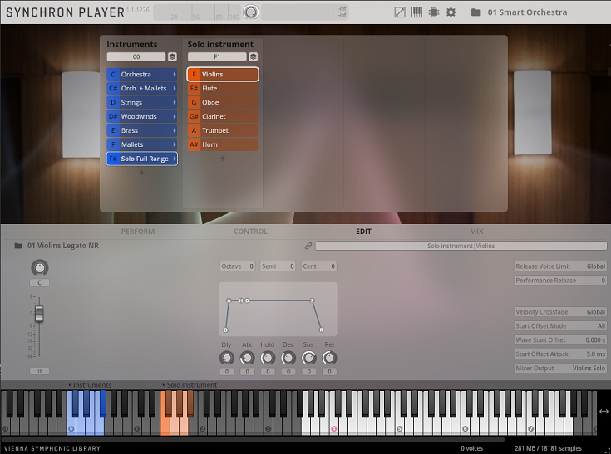The height and width of the screenshot is (454, 611).
Task: Expand Orchestra slot arrow
Action: point(175,75)
